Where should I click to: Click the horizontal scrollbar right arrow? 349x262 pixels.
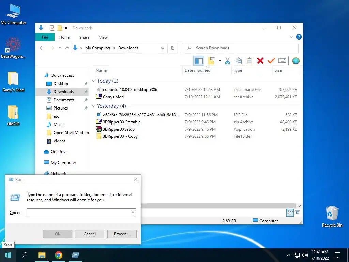300,206
